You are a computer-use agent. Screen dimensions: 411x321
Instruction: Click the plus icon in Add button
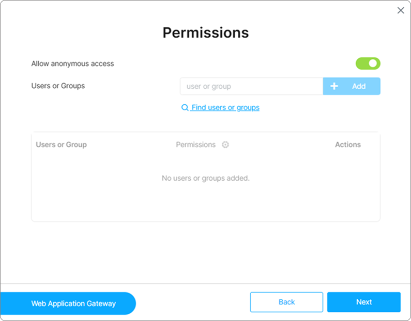[x=334, y=86]
